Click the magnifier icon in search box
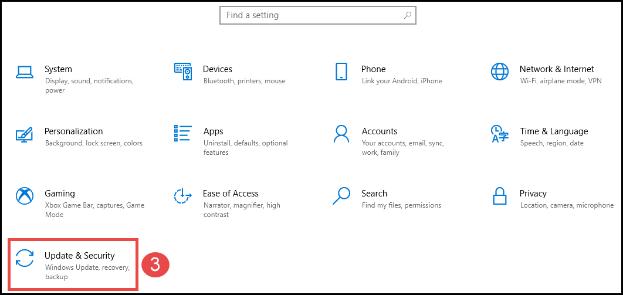Image resolution: width=623 pixels, height=295 pixels. click(408, 15)
